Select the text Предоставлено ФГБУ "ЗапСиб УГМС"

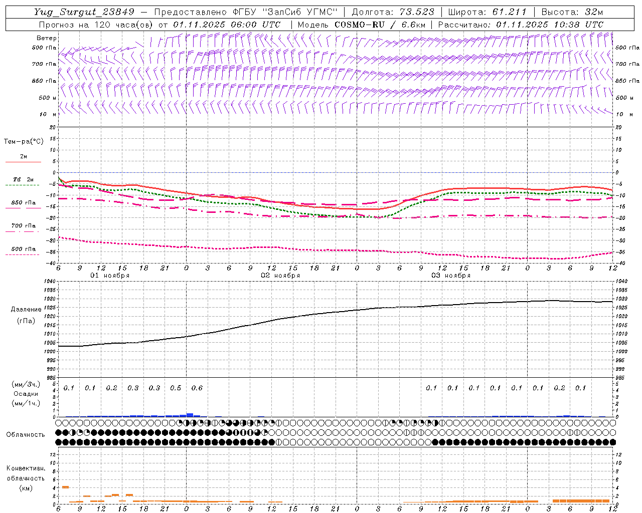(x=246, y=12)
